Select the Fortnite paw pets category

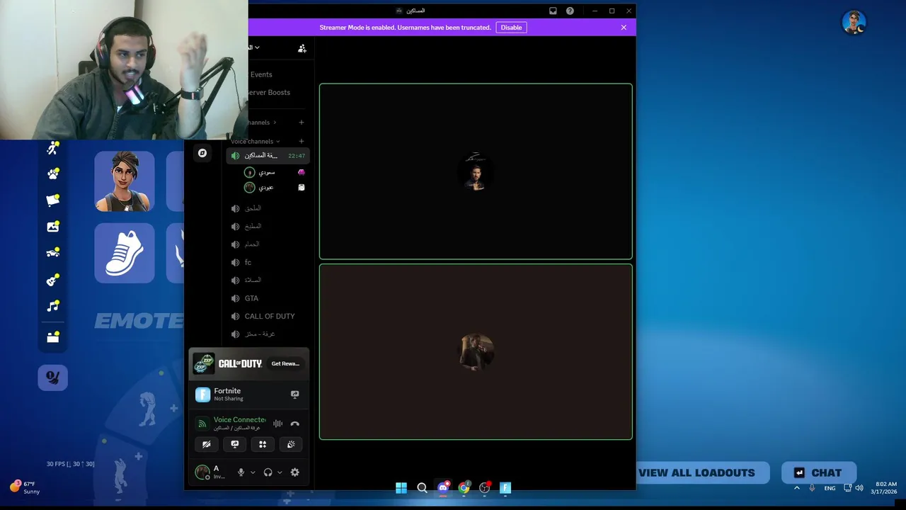(x=53, y=174)
